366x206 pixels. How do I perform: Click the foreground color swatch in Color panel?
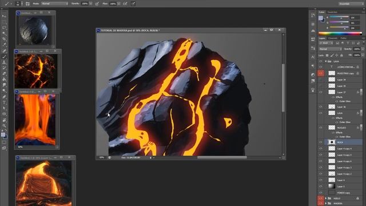pos(320,18)
